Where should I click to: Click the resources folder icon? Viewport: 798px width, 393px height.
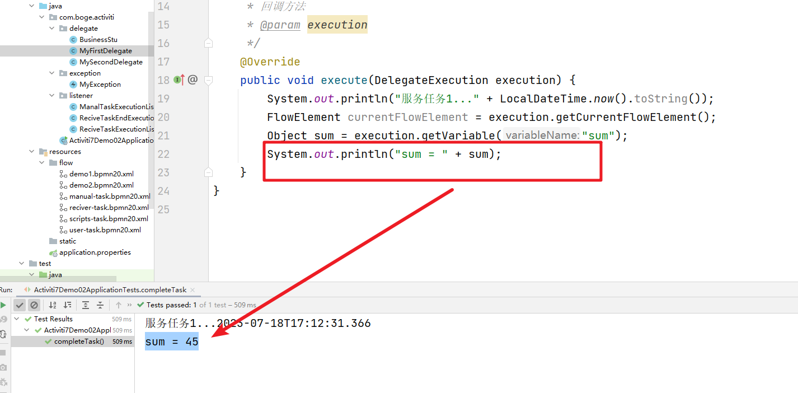(43, 152)
